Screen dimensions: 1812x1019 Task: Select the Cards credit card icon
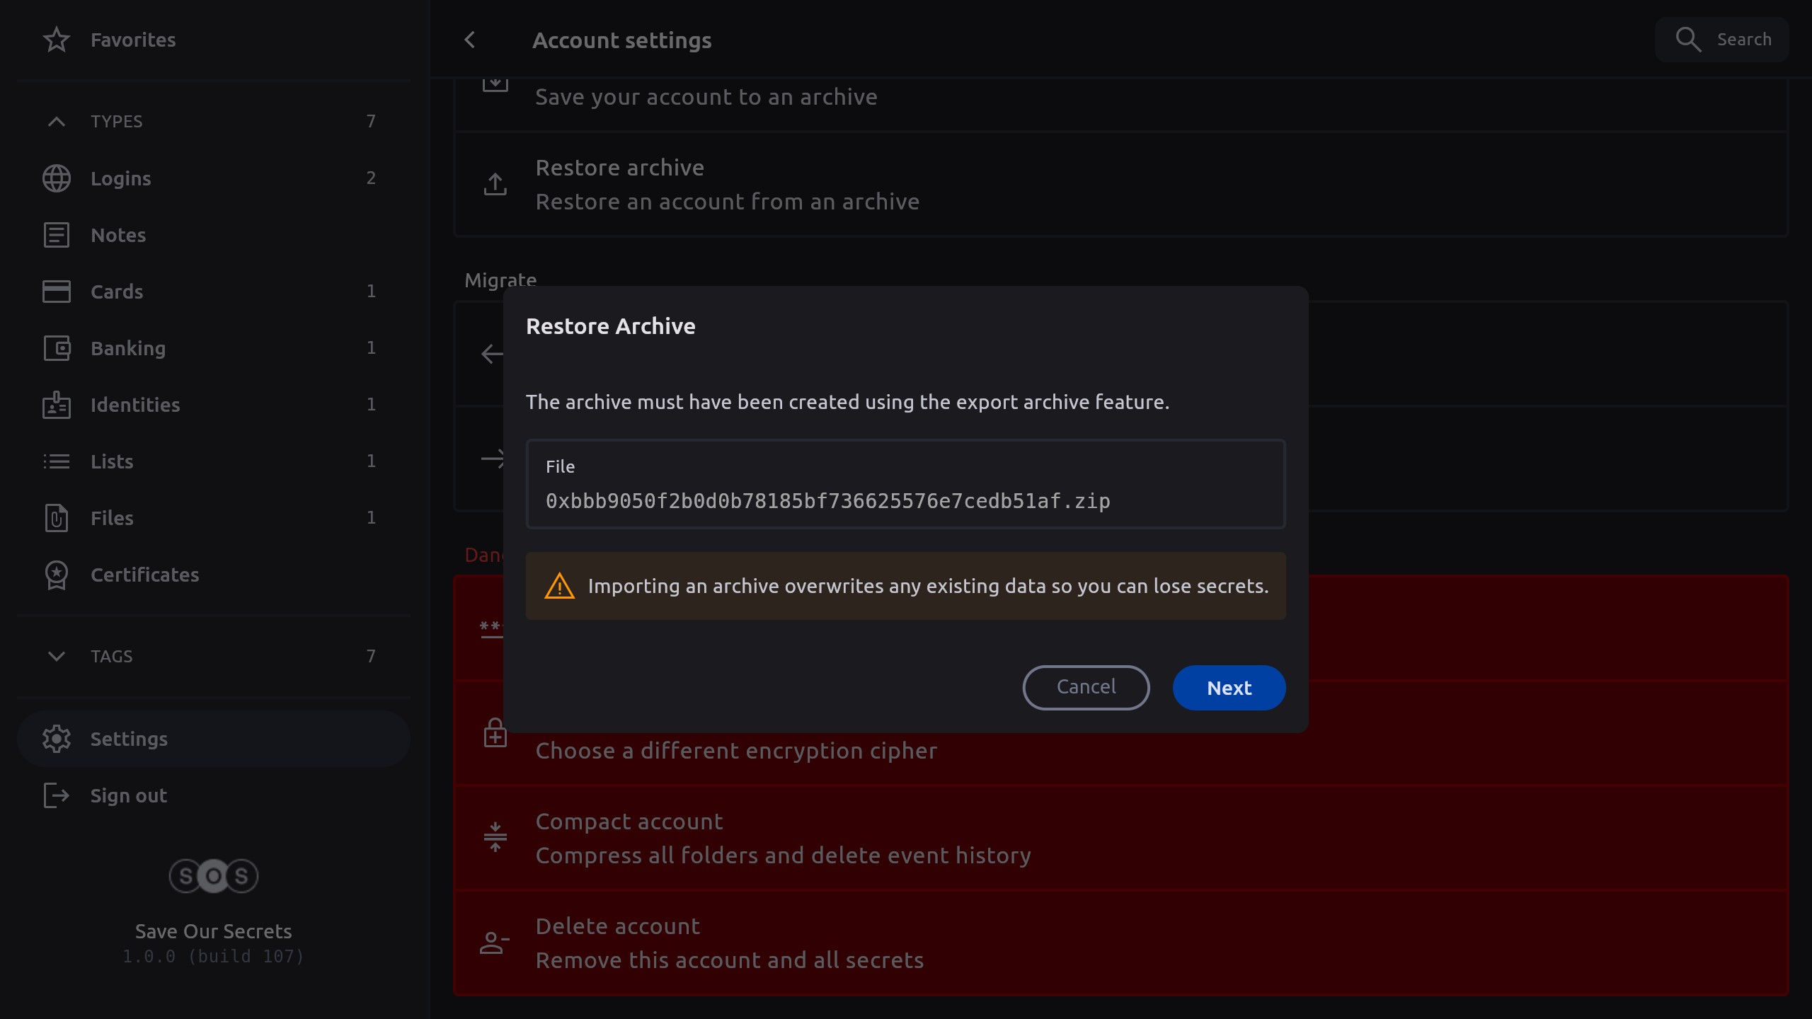[x=57, y=292]
